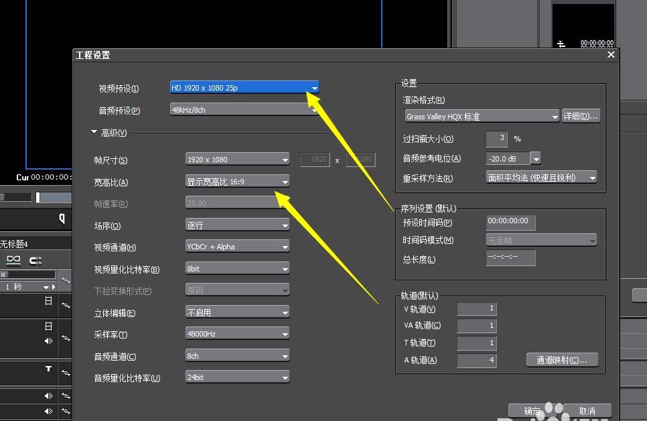Click the marker icon above the timeline
The height and width of the screenshot is (421, 647).
(62, 219)
